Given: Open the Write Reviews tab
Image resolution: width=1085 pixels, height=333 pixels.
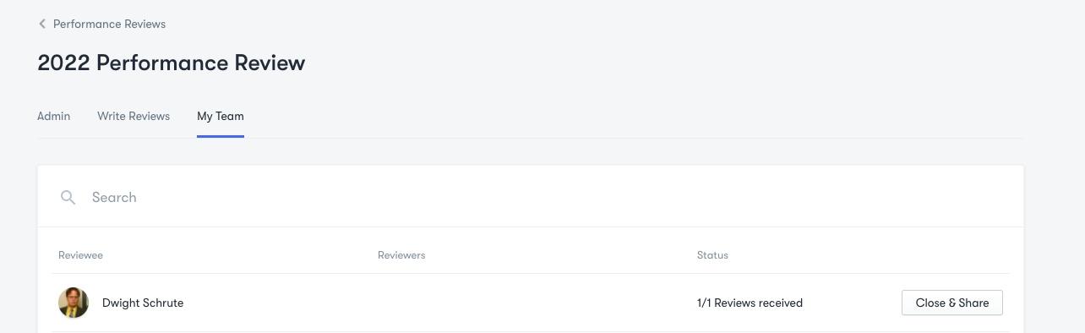Looking at the screenshot, I should 134,116.
